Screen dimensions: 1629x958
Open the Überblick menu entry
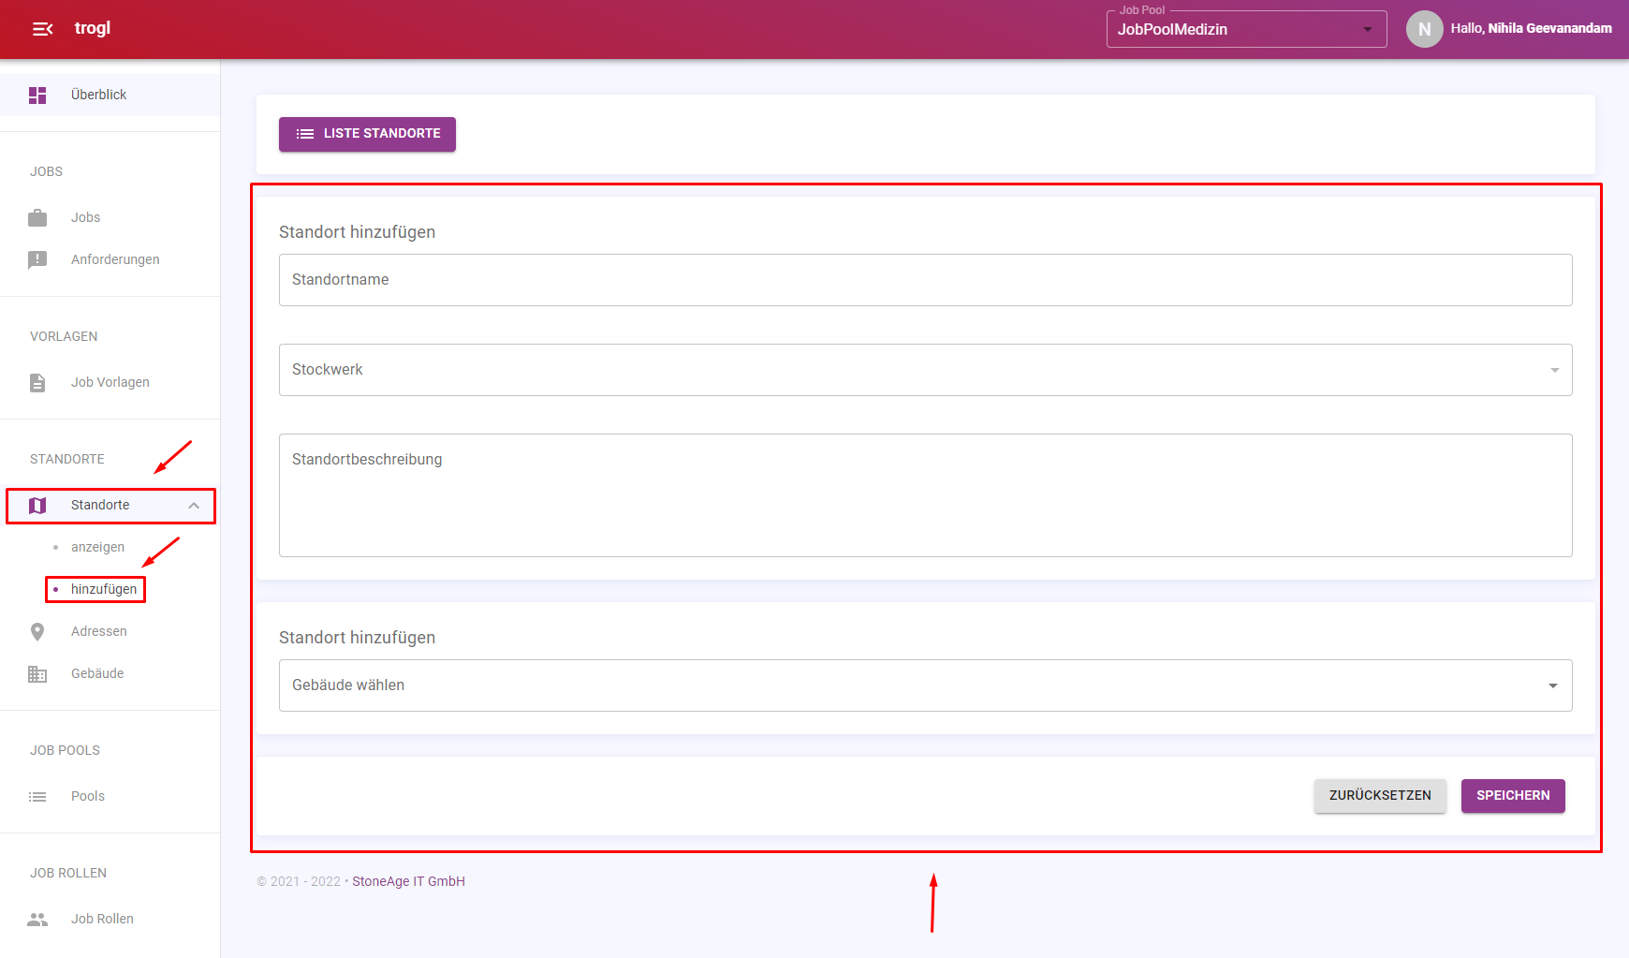[110, 95]
